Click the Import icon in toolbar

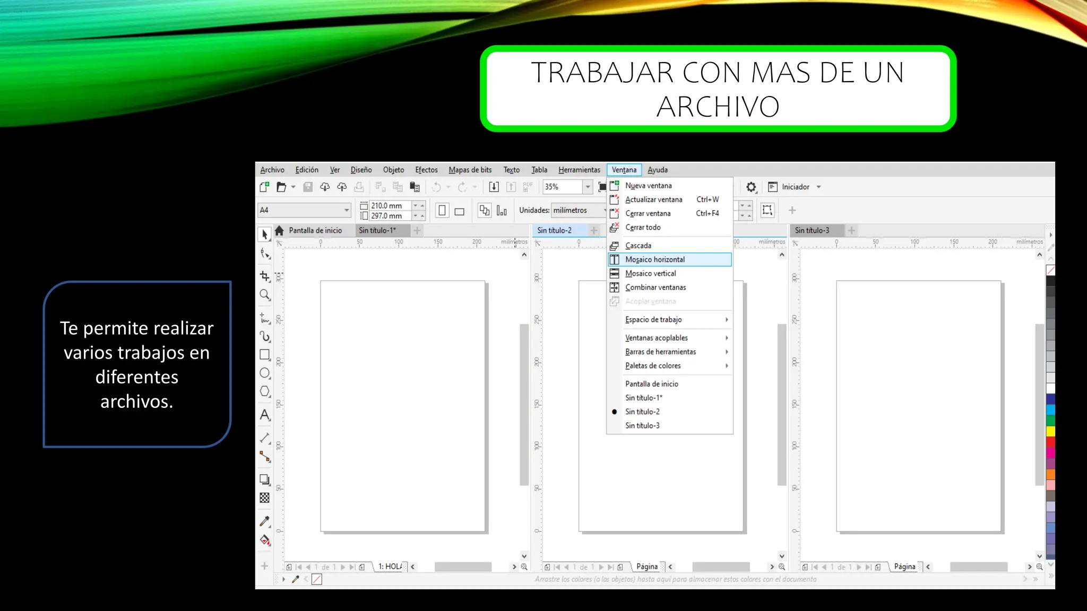[x=494, y=187]
